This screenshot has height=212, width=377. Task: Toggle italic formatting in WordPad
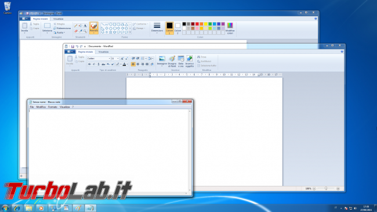click(94, 64)
